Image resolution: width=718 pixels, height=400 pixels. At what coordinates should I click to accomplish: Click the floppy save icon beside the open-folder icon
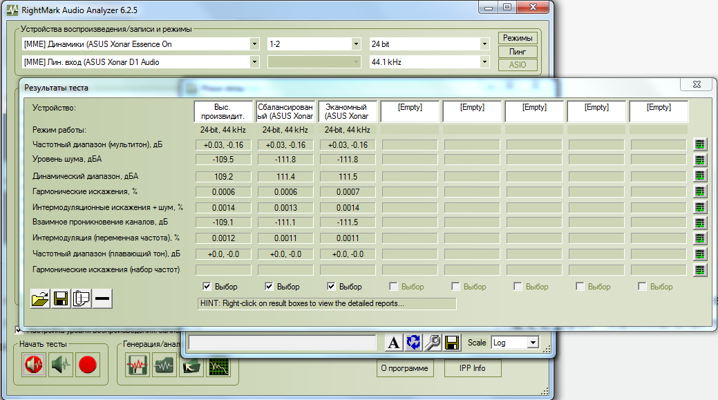coord(61,299)
